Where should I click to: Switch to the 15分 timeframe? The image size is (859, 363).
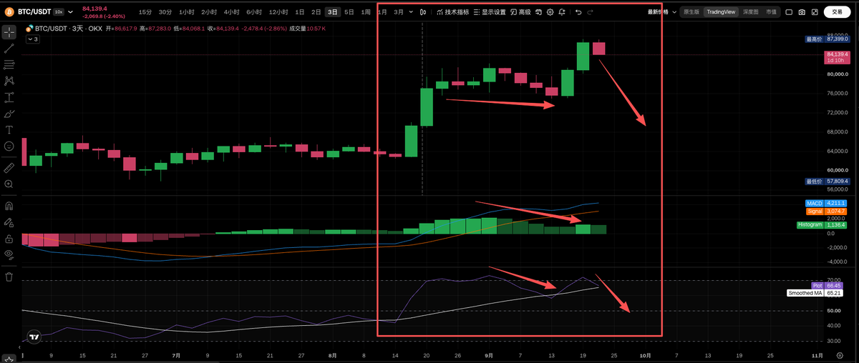click(145, 12)
